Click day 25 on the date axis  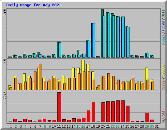[x=127, y=126]
